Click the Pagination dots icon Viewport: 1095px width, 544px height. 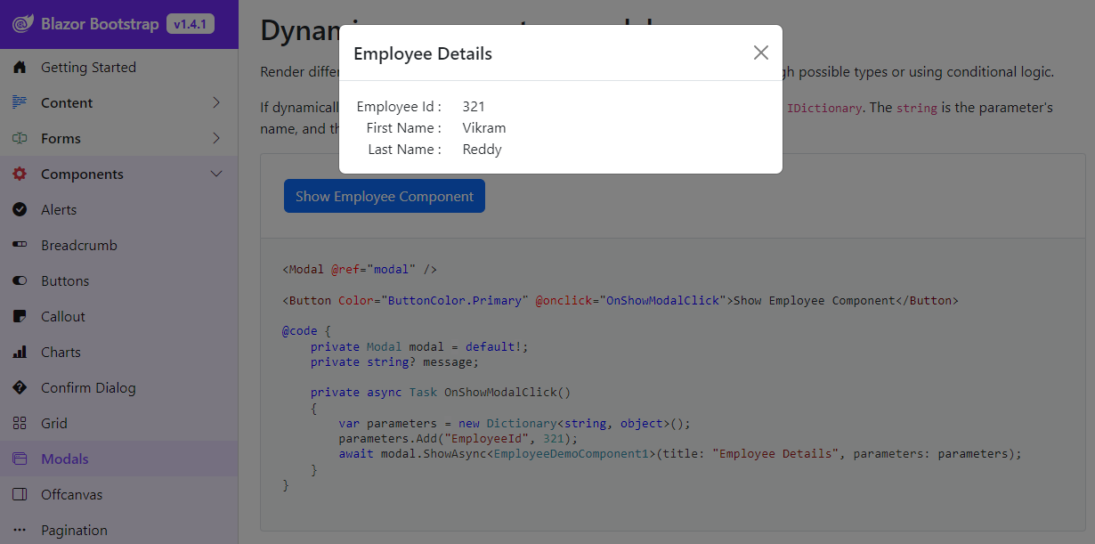pyautogui.click(x=20, y=530)
